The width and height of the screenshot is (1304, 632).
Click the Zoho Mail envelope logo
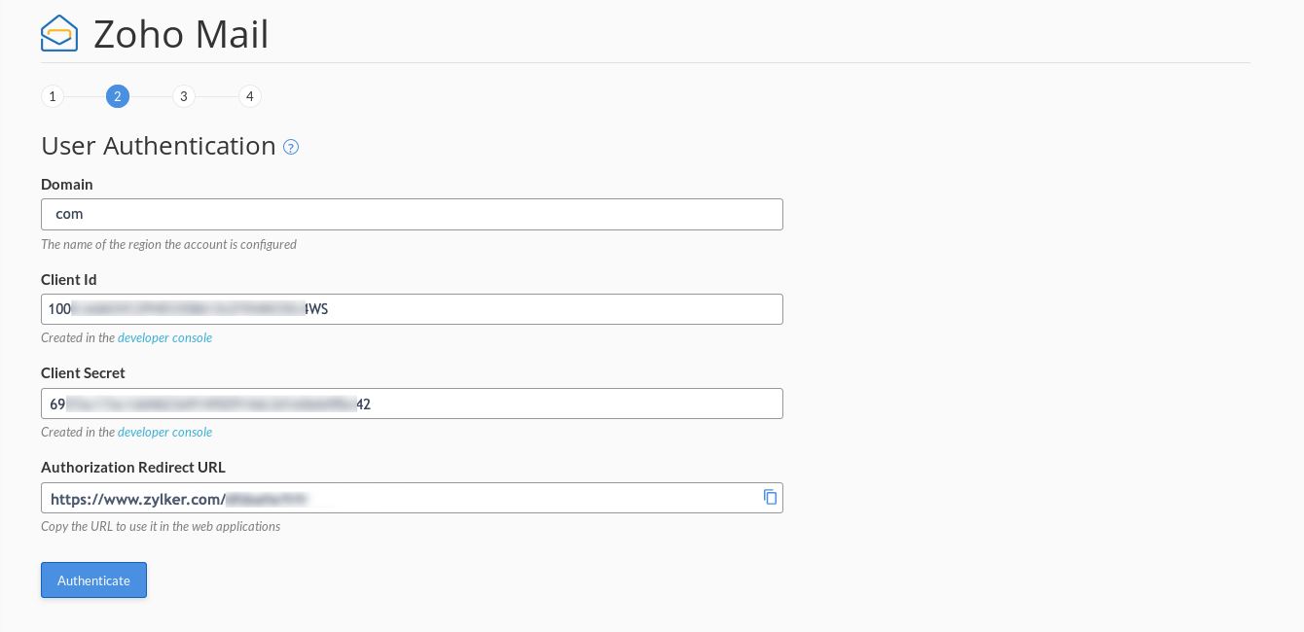pos(59,34)
